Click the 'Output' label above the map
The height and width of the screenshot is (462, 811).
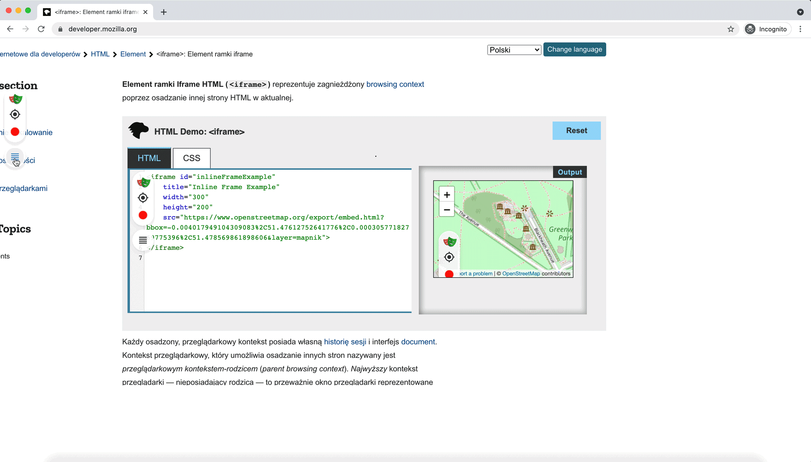(570, 172)
